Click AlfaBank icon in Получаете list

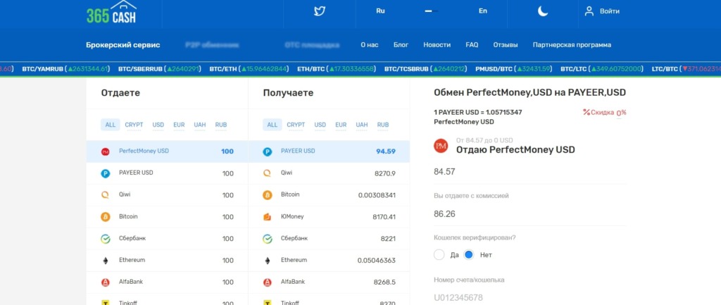(x=267, y=282)
